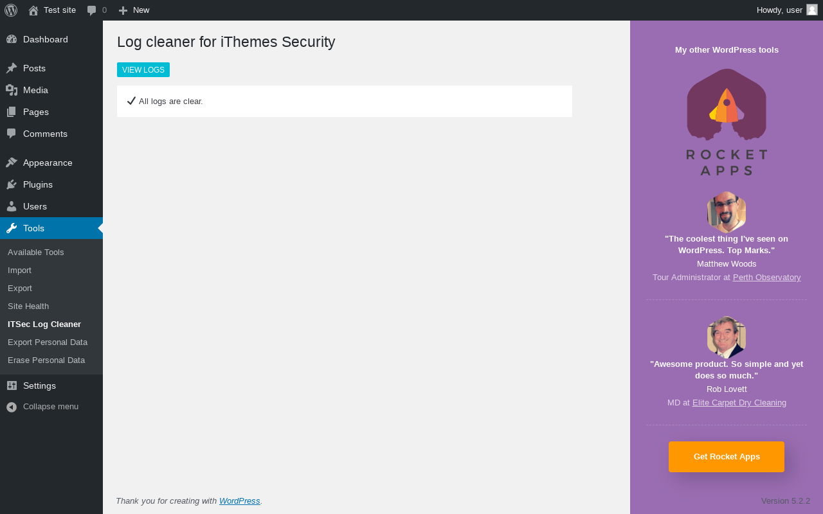Open the WordPress link in footer
Screen dimensions: 823x514
[240, 501]
